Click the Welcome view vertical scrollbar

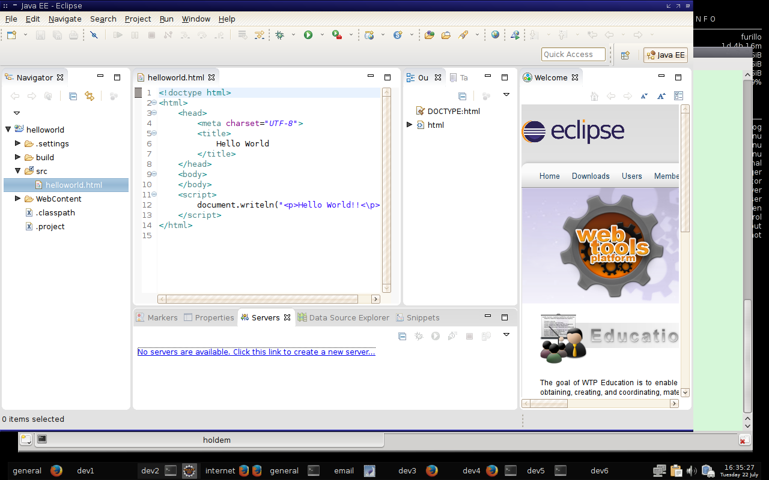(x=685, y=251)
